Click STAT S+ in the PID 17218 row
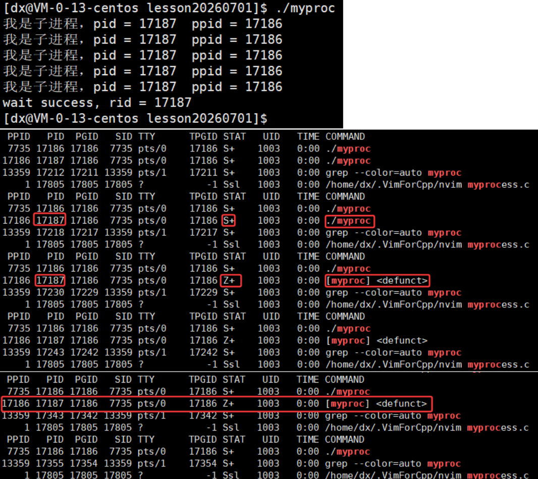The width and height of the screenshot is (538, 479). pyautogui.click(x=229, y=233)
